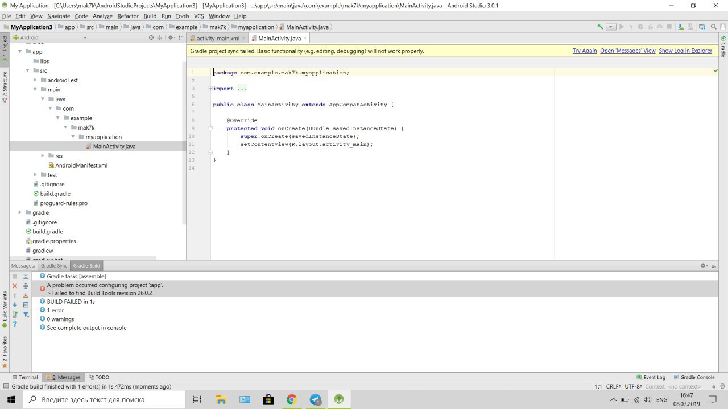Select gradle.properties file
The image size is (728, 409).
click(x=54, y=241)
